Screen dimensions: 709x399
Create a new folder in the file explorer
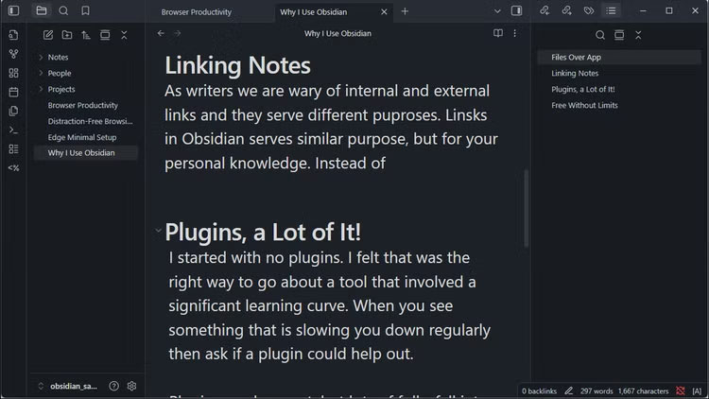tap(67, 35)
